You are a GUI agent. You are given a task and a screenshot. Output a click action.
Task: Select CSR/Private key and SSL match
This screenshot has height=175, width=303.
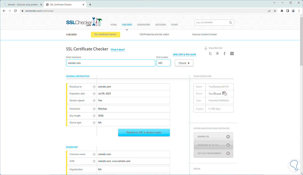154,34
